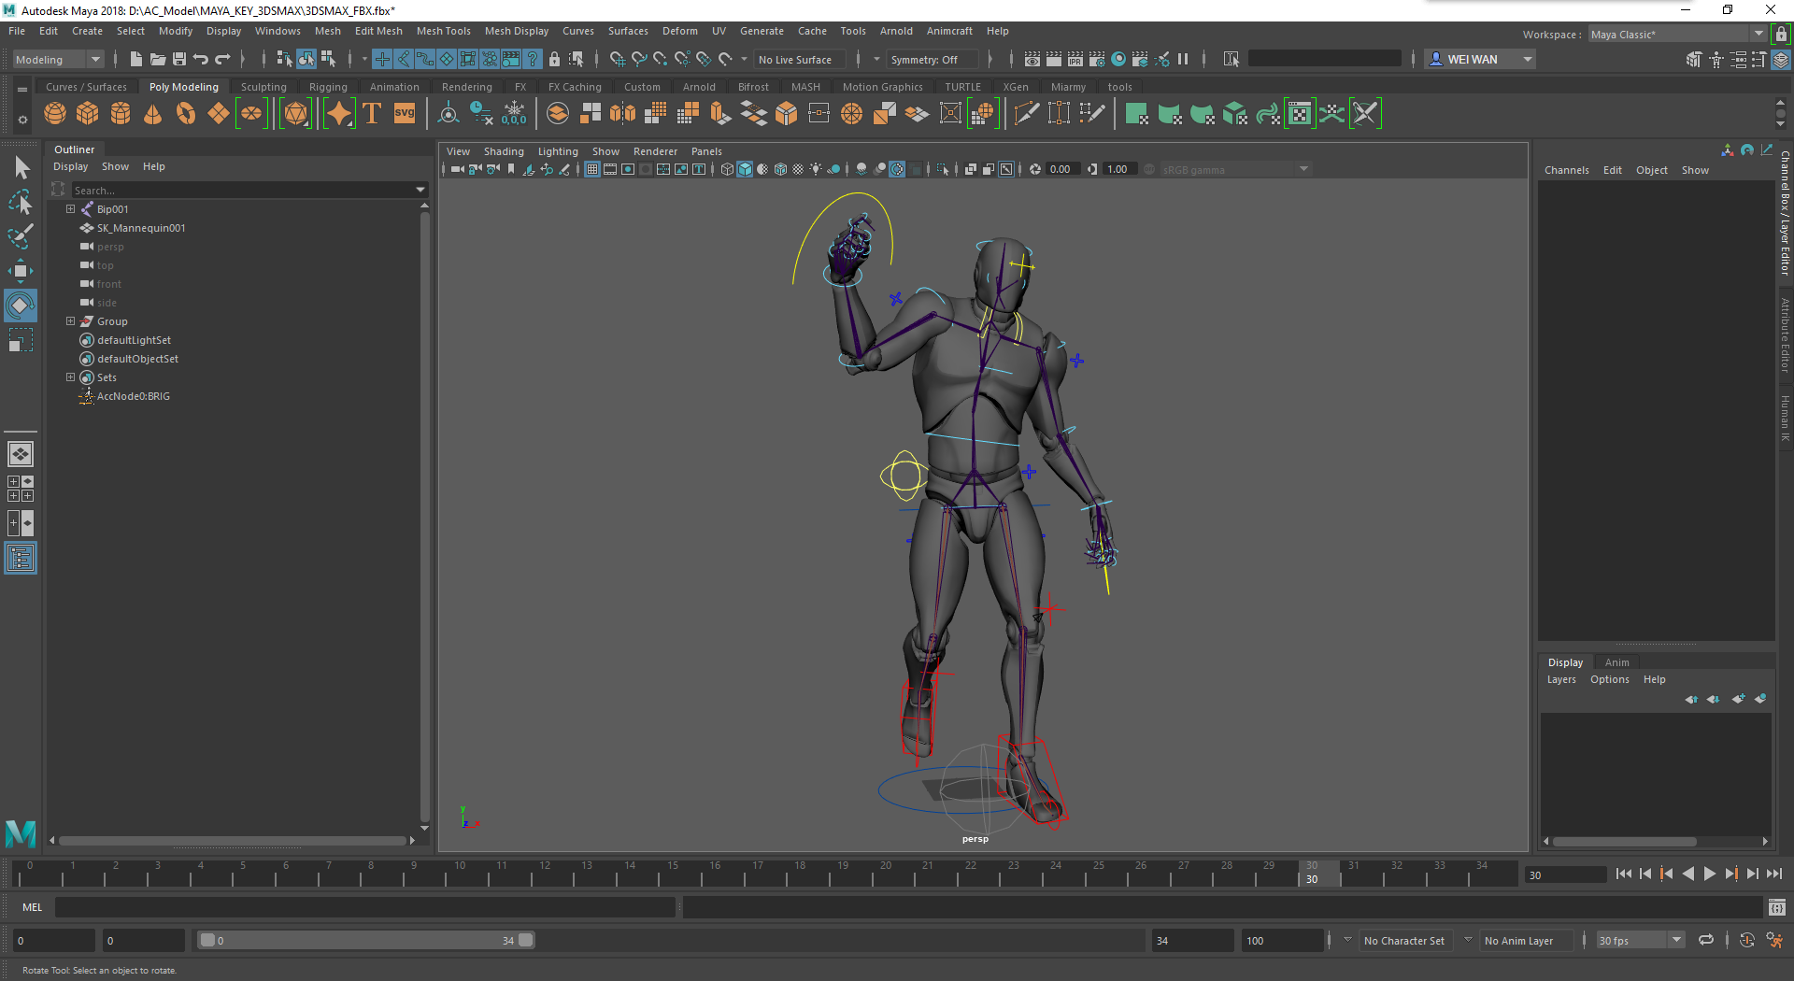Toggle smooth shade all in viewport
Image resolution: width=1794 pixels, height=981 pixels.
pos(745,169)
